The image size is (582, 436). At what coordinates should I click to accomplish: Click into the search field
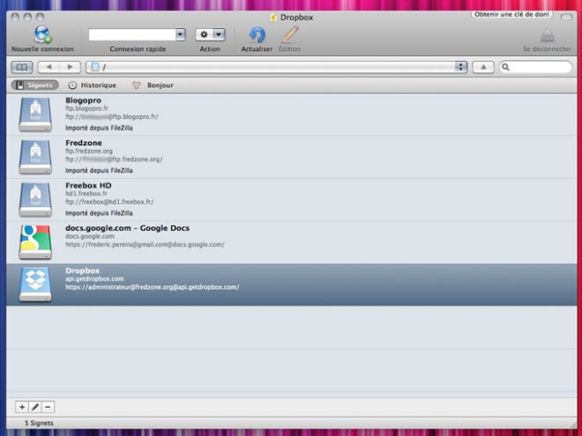pyautogui.click(x=536, y=67)
